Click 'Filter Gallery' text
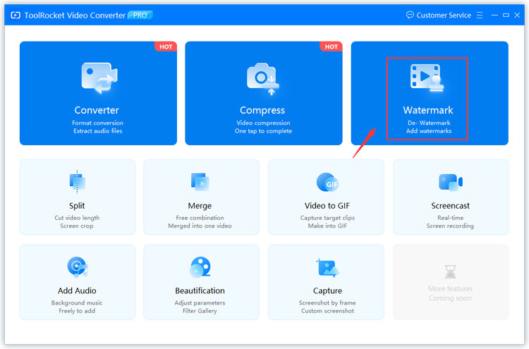This screenshot has width=529, height=349. pos(200,311)
